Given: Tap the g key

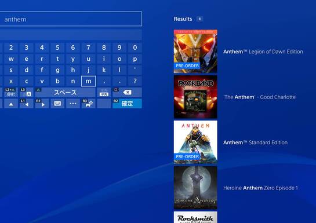Looking at the screenshot, I should coord(57,70).
